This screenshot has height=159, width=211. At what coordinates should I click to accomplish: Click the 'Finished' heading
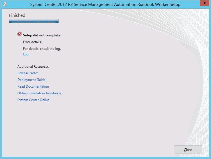(17, 15)
